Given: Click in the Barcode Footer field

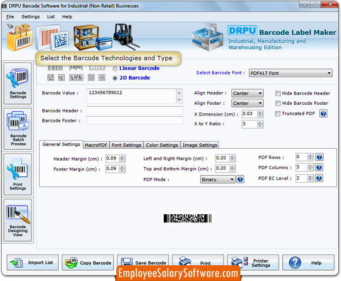Looking at the screenshot, I should pos(135,120).
